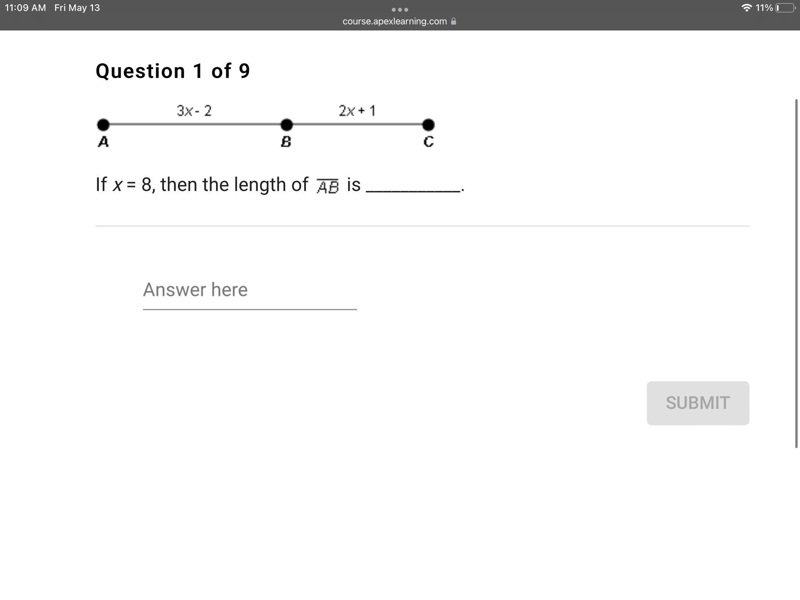The height and width of the screenshot is (600, 800).
Task: Click the 3x - 2 segment label
Action: click(x=194, y=111)
